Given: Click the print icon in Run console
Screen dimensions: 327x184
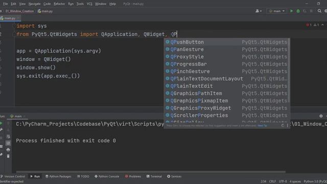Looking at the screenshot, I should [8, 150].
